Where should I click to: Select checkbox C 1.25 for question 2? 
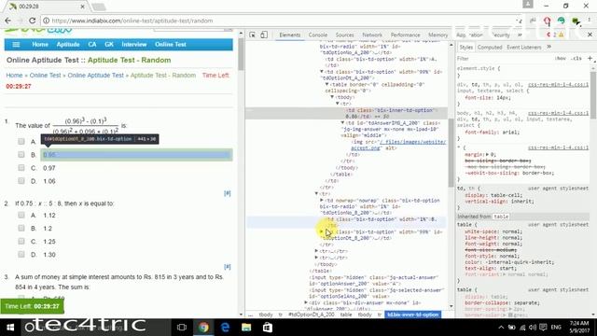pos(21,242)
